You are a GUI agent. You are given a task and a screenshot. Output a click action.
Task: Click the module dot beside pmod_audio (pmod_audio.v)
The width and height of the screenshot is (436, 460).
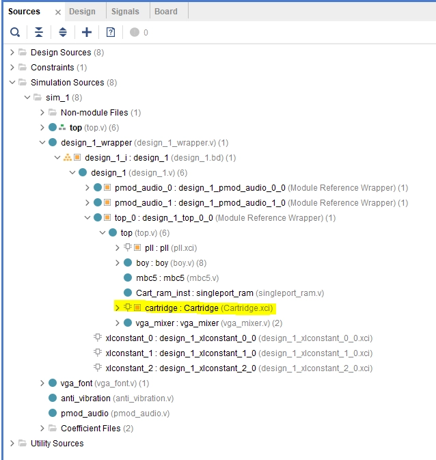[53, 413]
